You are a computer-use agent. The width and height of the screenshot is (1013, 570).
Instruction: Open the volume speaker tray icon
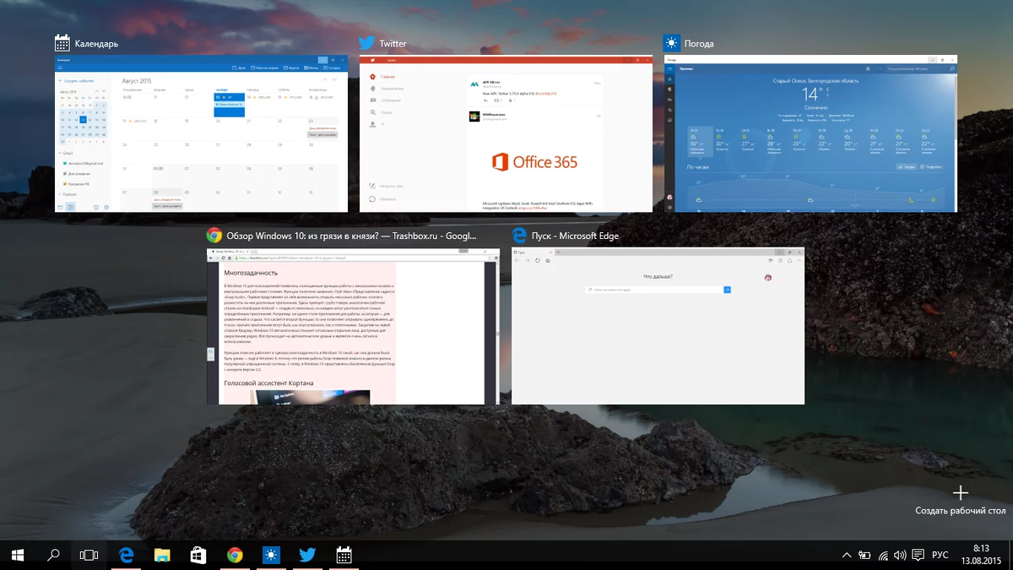coord(899,555)
